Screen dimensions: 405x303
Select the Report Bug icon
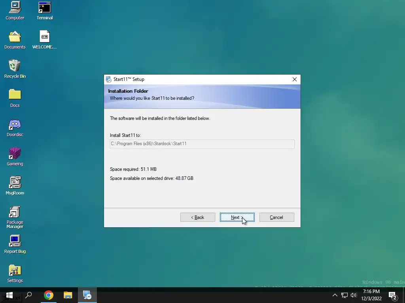click(15, 244)
